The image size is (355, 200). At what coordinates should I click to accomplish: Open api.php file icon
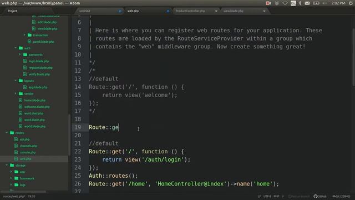coord(16,139)
